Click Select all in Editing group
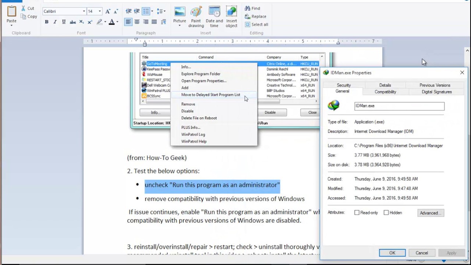This screenshot has height=265, width=471. 256,24
